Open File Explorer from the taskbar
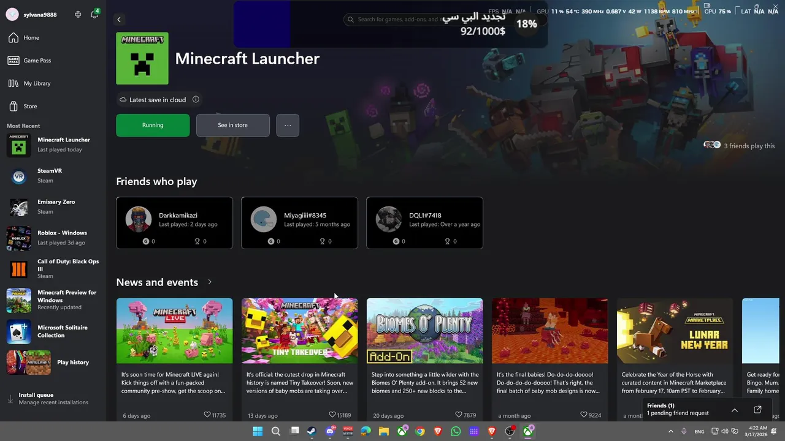This screenshot has height=441, width=785. (384, 431)
